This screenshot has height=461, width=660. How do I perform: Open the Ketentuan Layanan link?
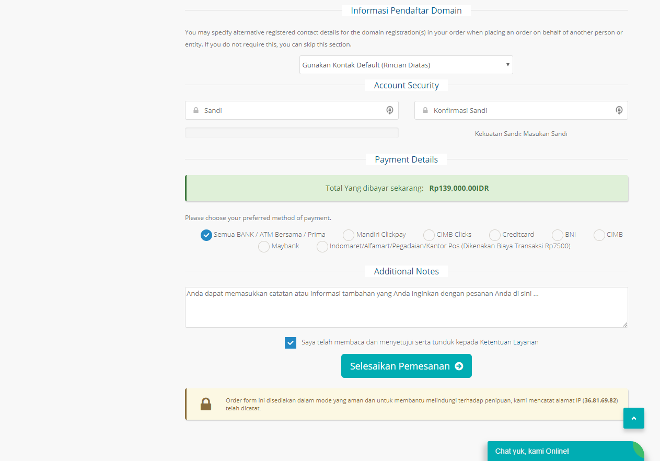pyautogui.click(x=509, y=342)
